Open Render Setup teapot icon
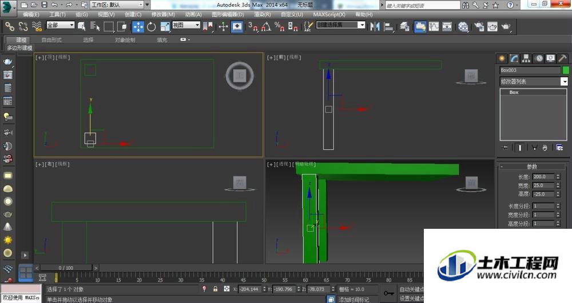Image resolution: width=572 pixels, height=303 pixels. [x=479, y=27]
